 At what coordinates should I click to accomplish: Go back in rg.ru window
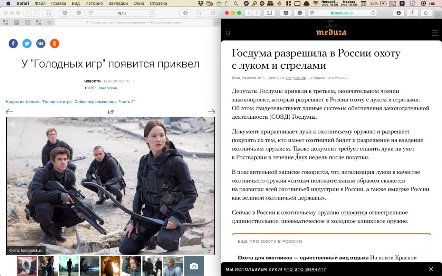click(28, 13)
